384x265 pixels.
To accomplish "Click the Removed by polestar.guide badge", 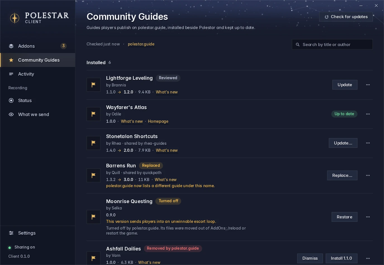I will [173, 248].
